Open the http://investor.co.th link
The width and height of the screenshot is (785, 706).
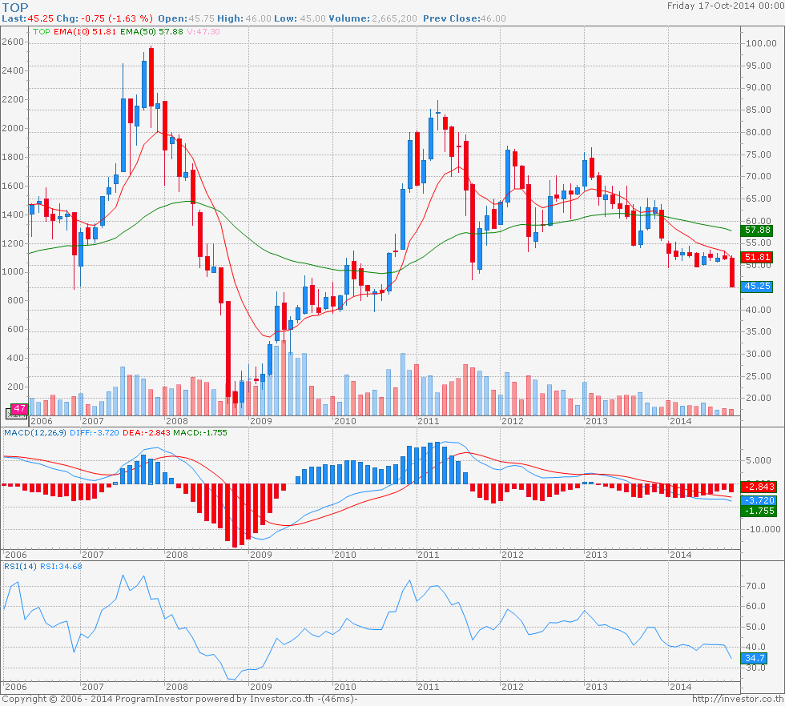coord(738,700)
